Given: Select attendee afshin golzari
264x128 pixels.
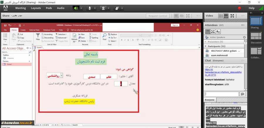Looking at the screenshot, I should coord(224,51).
